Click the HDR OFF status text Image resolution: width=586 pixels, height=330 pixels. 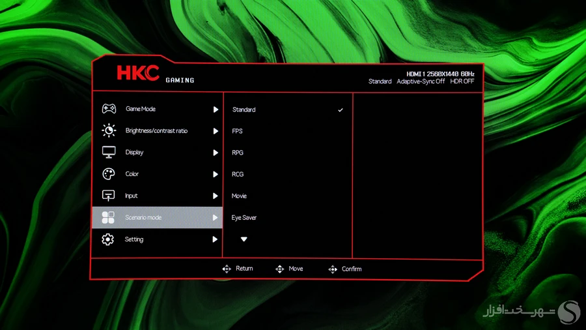pos(462,81)
